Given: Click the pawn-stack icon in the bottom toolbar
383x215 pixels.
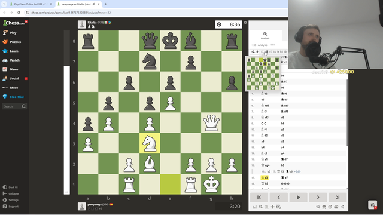Looking at the screenshot, I should pyautogui.click(x=266, y=207).
